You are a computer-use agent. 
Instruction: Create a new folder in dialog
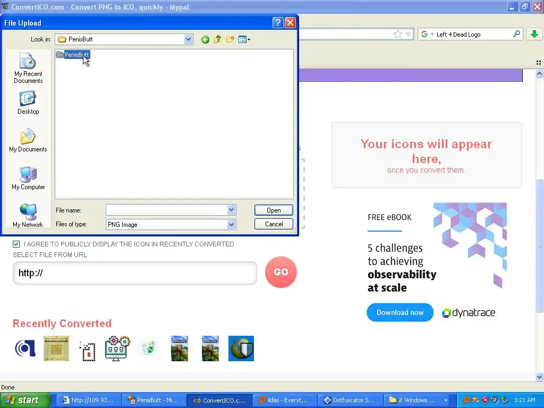pyautogui.click(x=229, y=39)
